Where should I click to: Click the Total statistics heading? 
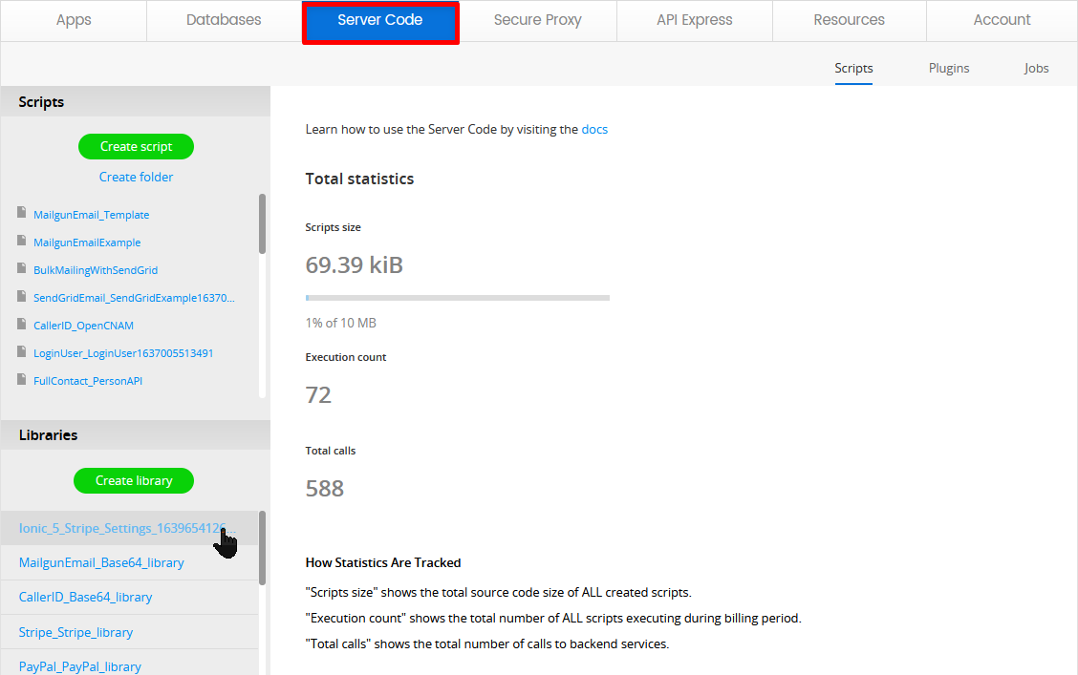click(x=359, y=179)
